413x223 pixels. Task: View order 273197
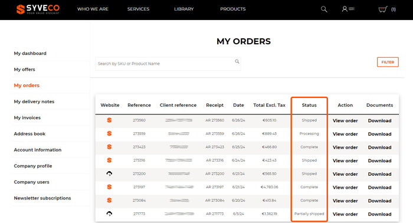(x=345, y=188)
